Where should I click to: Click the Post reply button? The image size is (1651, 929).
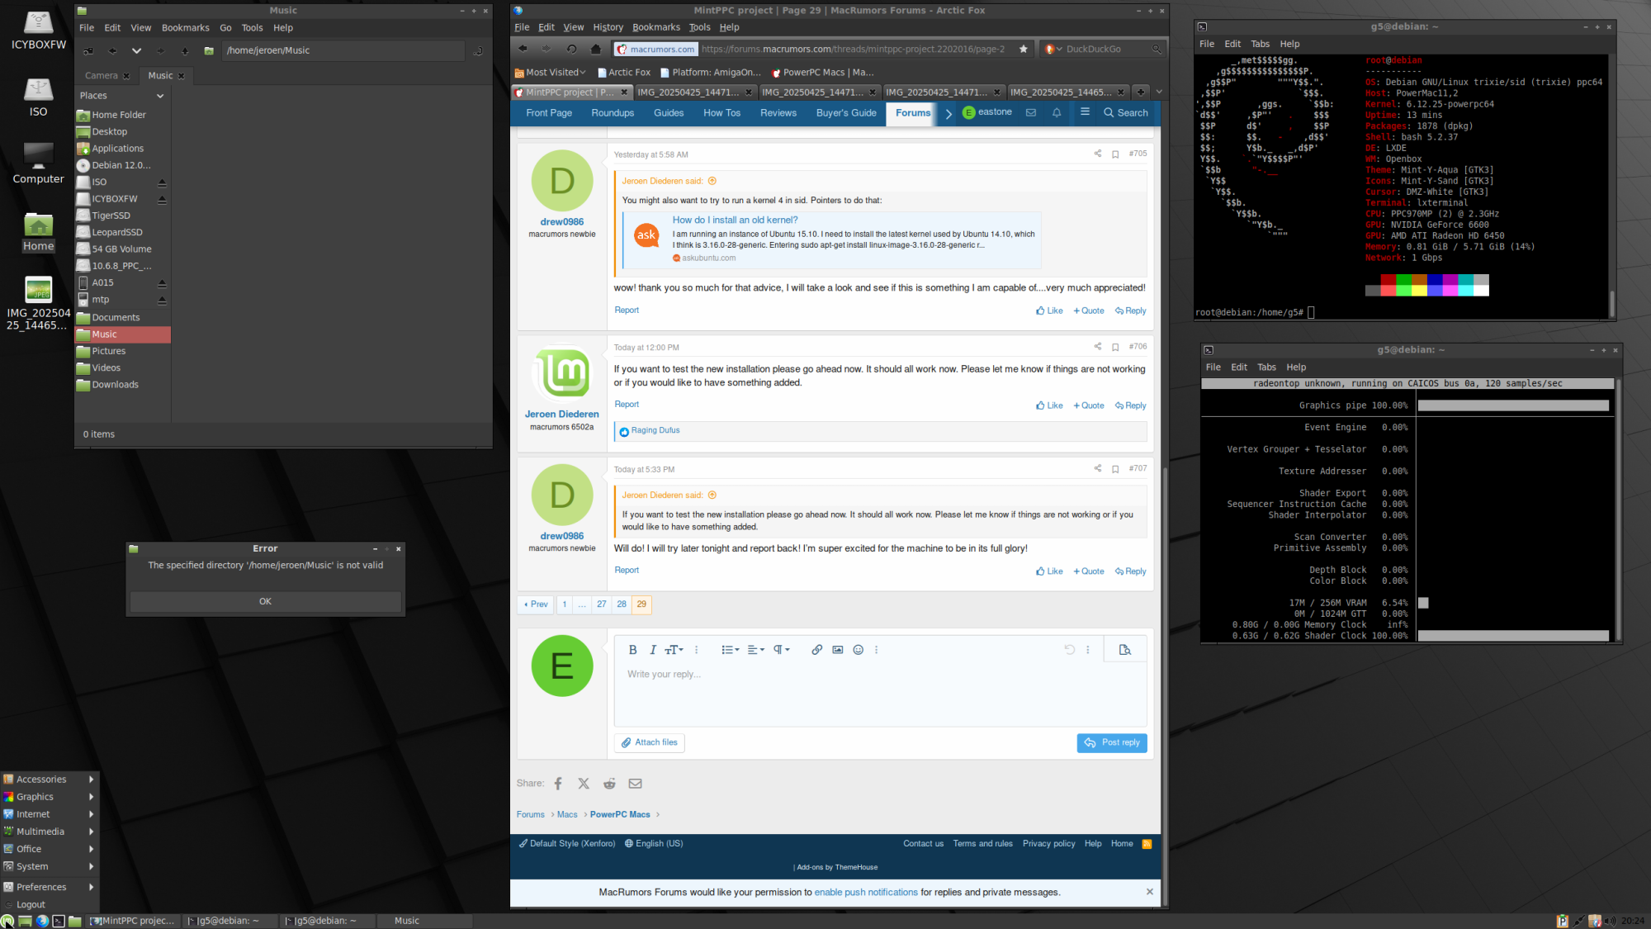point(1112,743)
